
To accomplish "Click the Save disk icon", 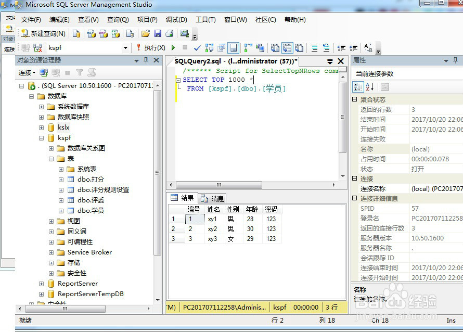I will (158, 33).
